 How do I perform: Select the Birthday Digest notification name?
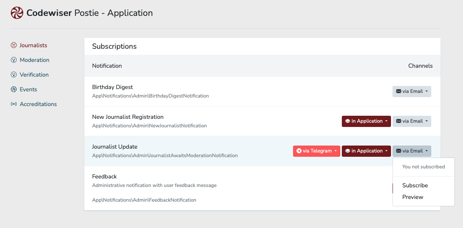tap(113, 87)
